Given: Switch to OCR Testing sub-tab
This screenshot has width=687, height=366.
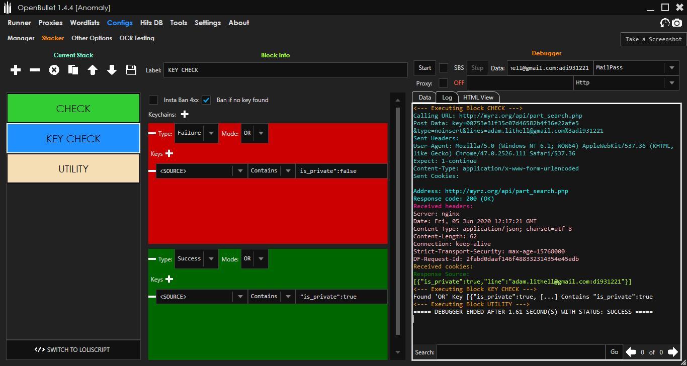Looking at the screenshot, I should [x=137, y=38].
